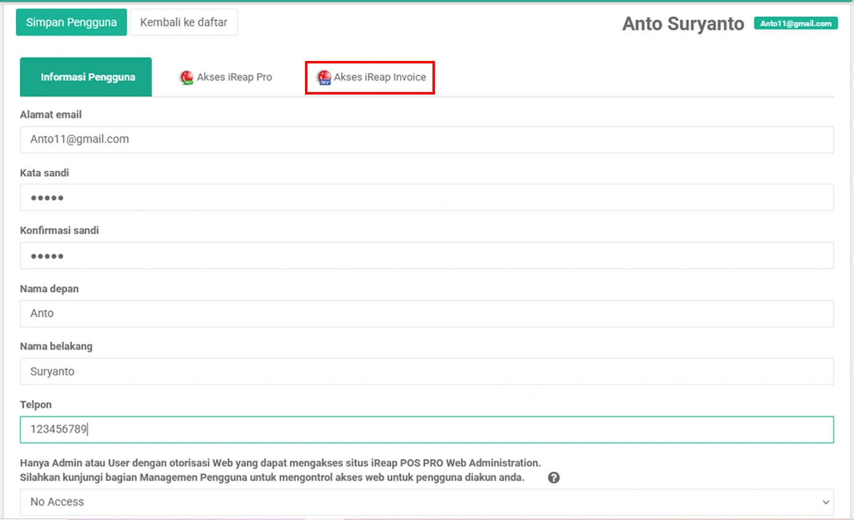The width and height of the screenshot is (854, 520).
Task: Click the help question mark icon
Action: [x=554, y=478]
